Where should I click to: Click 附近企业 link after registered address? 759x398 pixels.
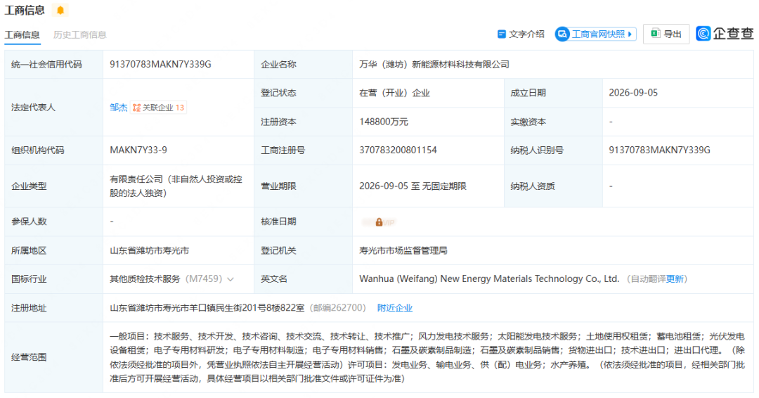click(394, 308)
